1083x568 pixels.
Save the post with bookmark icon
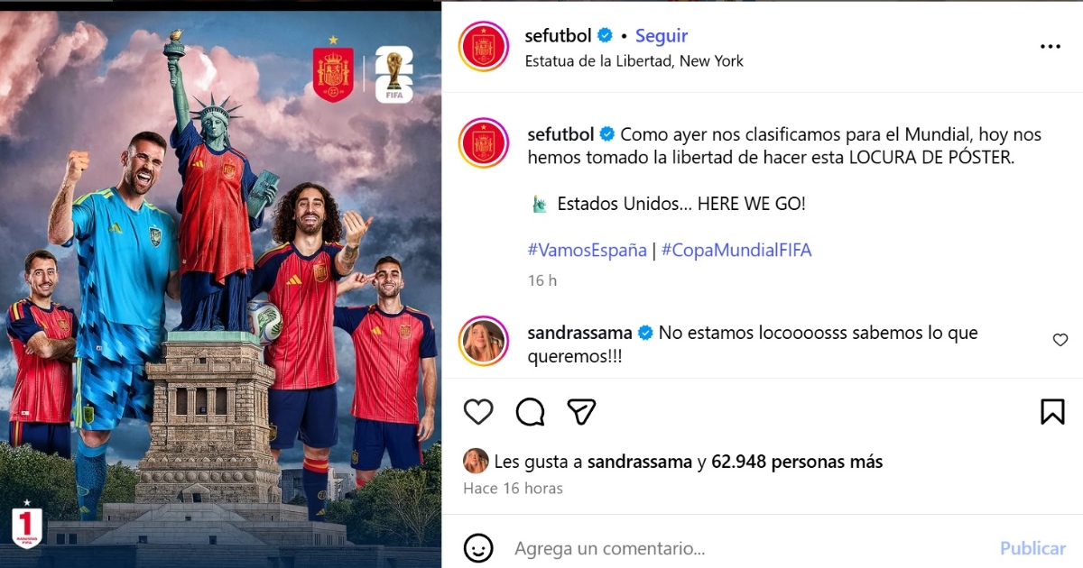pyautogui.click(x=1052, y=412)
